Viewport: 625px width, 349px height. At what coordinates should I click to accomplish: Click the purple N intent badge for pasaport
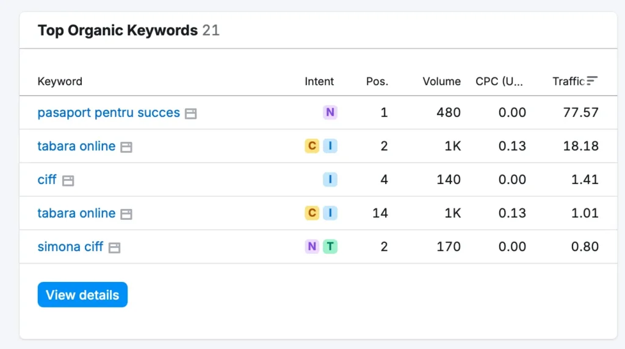click(330, 112)
